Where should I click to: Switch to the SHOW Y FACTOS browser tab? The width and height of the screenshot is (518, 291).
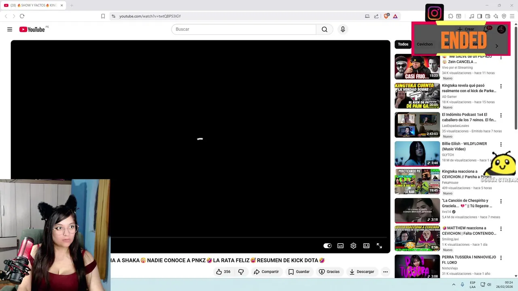click(x=34, y=5)
